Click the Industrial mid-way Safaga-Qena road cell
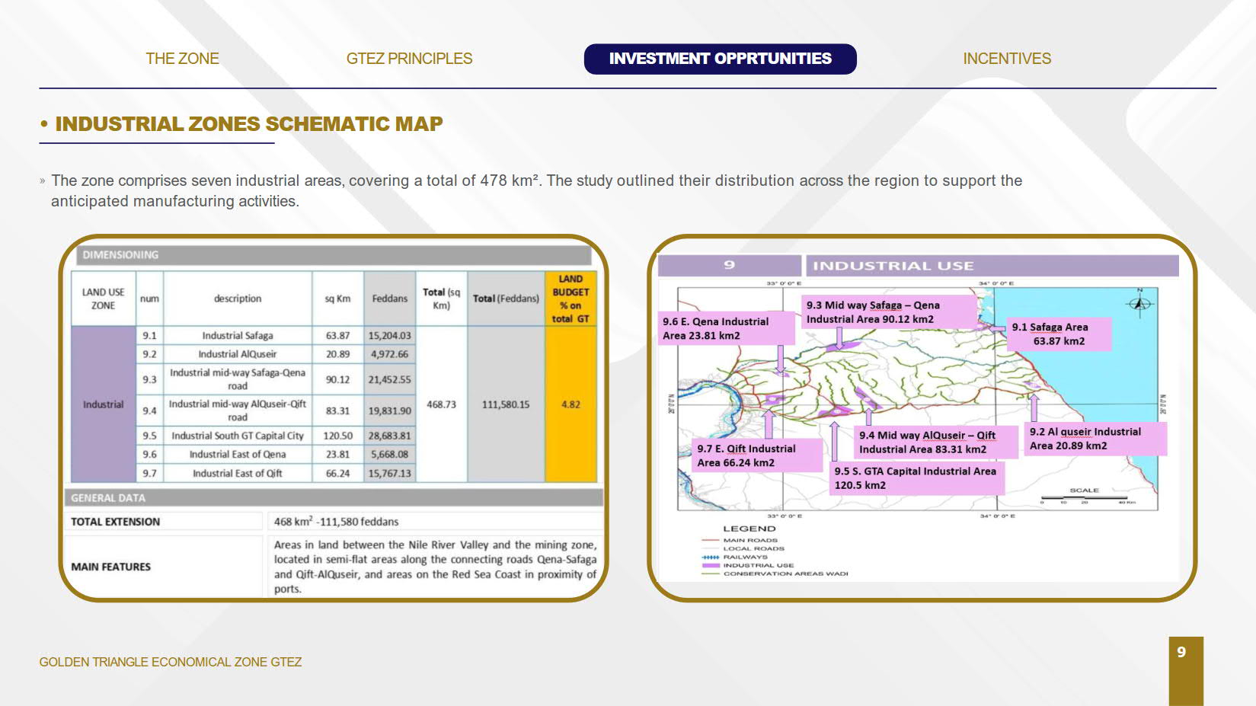1256x706 pixels. point(238,379)
